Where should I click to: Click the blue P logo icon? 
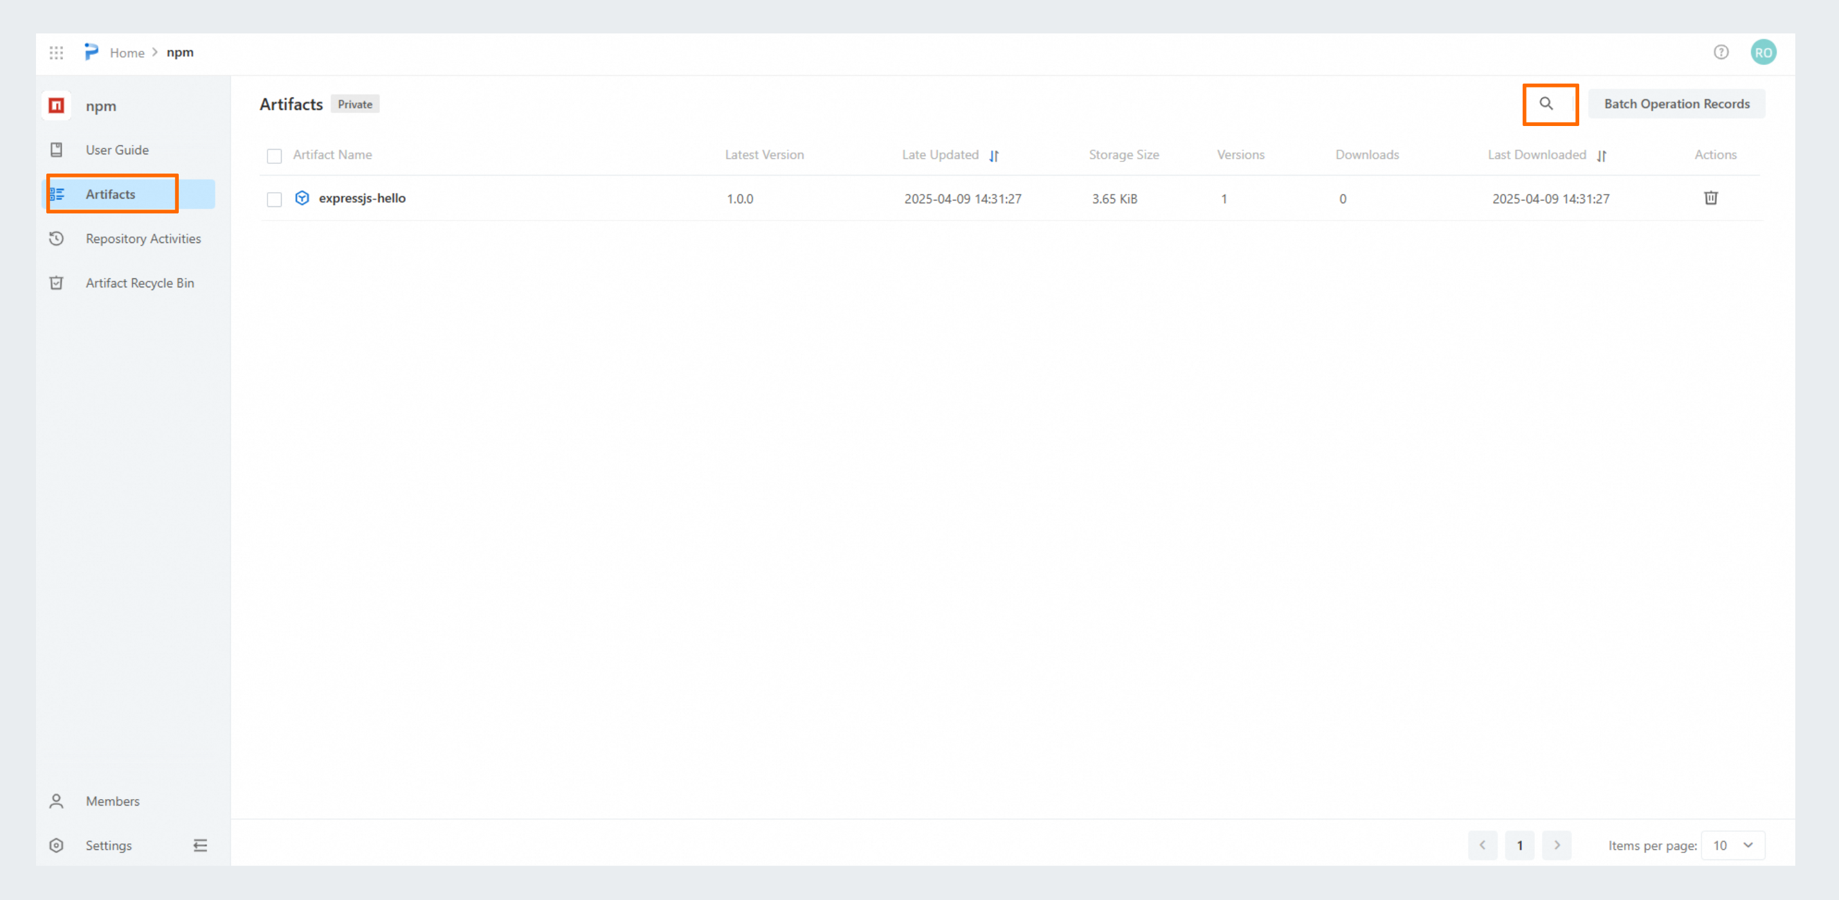91,51
